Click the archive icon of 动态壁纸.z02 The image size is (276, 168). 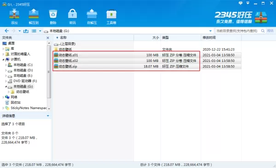(56, 61)
